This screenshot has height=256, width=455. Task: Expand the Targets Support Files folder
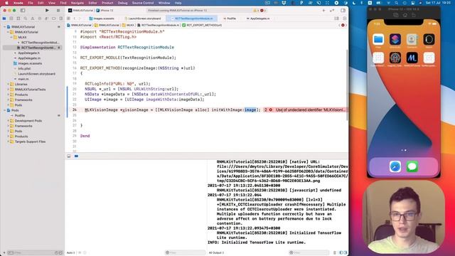[8, 142]
